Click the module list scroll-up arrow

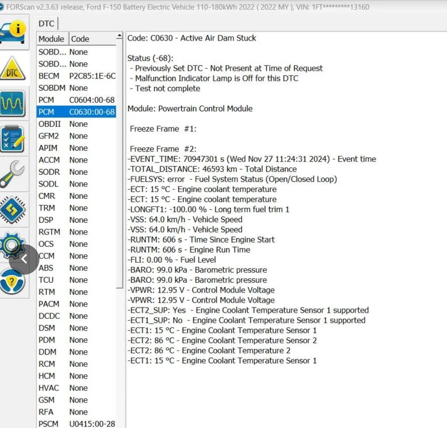click(119, 36)
